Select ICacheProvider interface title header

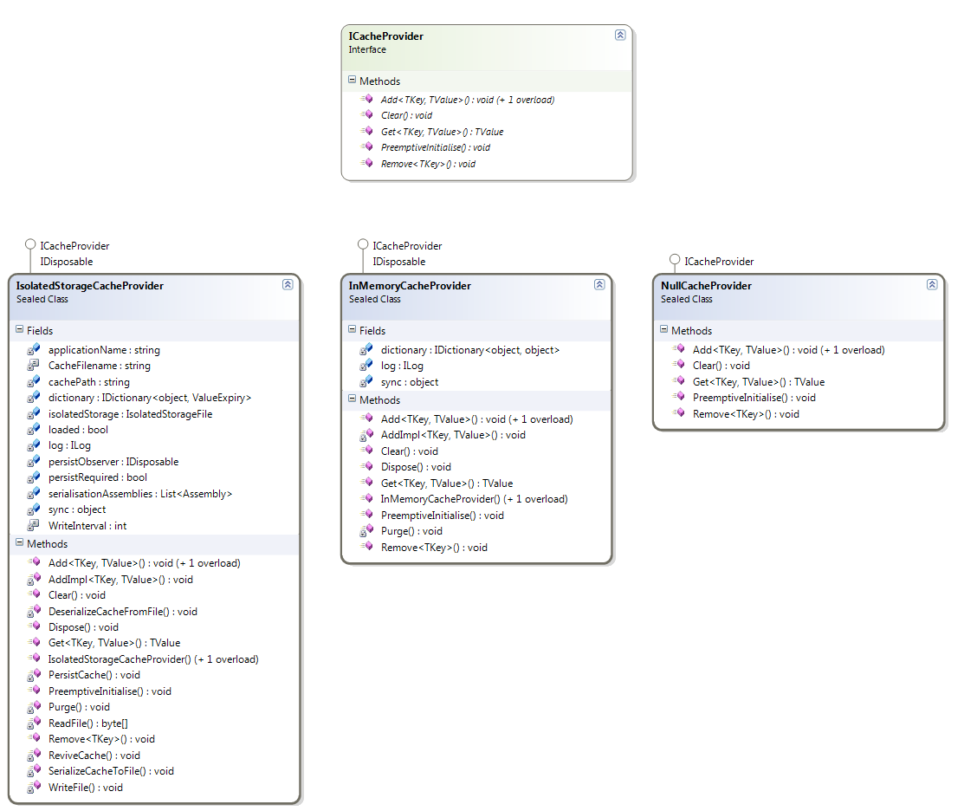pos(487,48)
